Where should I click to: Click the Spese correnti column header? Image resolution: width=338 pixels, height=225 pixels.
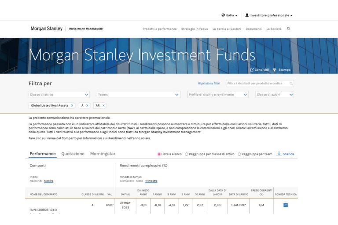[x=261, y=192]
